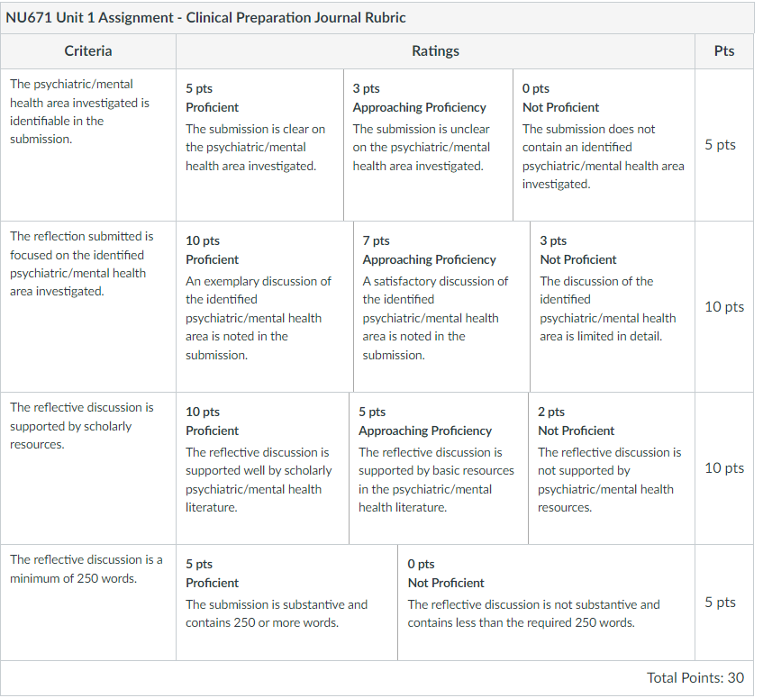763x698 pixels.
Task: Pick the 5 pts basic resources rating
Action: [439, 468]
